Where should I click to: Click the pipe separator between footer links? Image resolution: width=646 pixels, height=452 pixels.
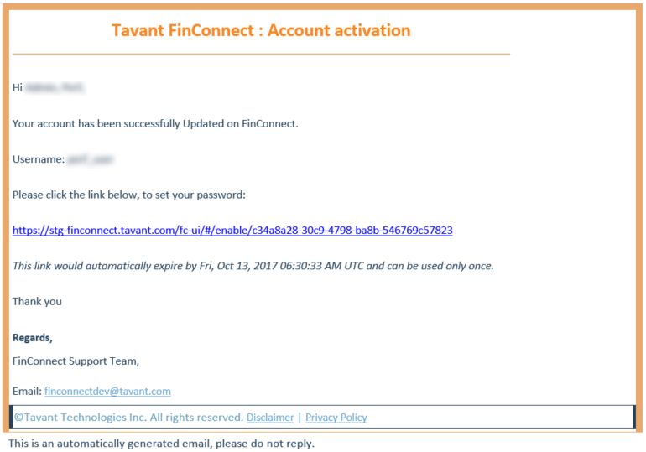pyautogui.click(x=300, y=418)
